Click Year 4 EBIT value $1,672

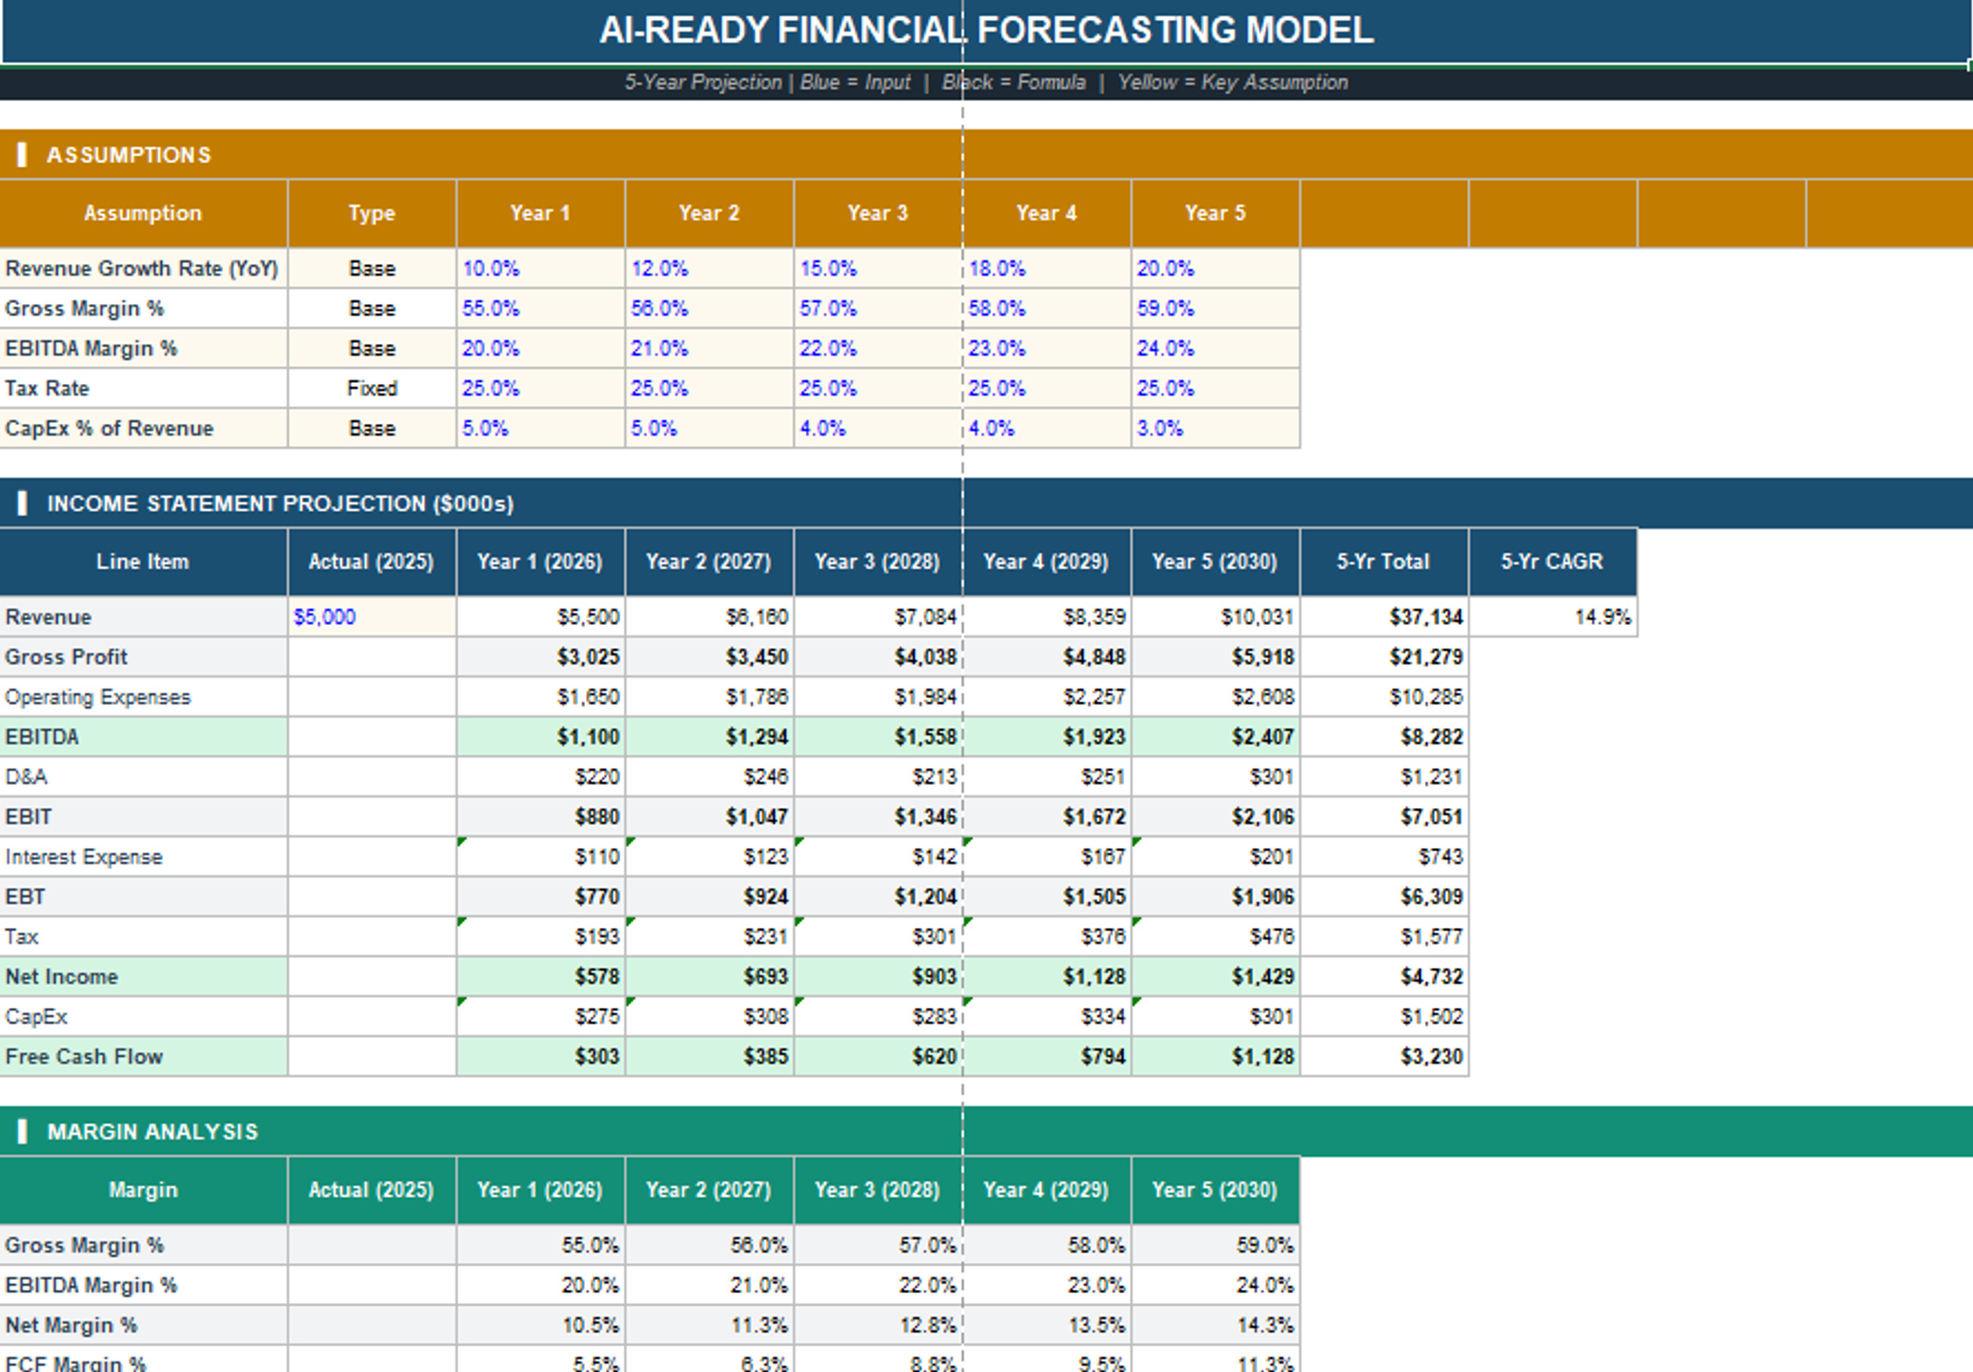coord(1046,817)
